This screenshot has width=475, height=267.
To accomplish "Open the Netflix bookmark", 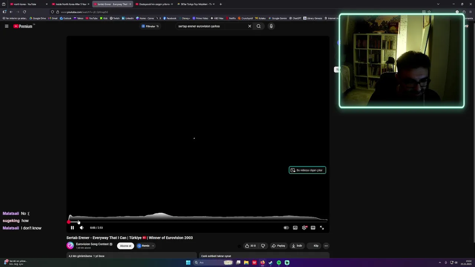I will [x=231, y=18].
